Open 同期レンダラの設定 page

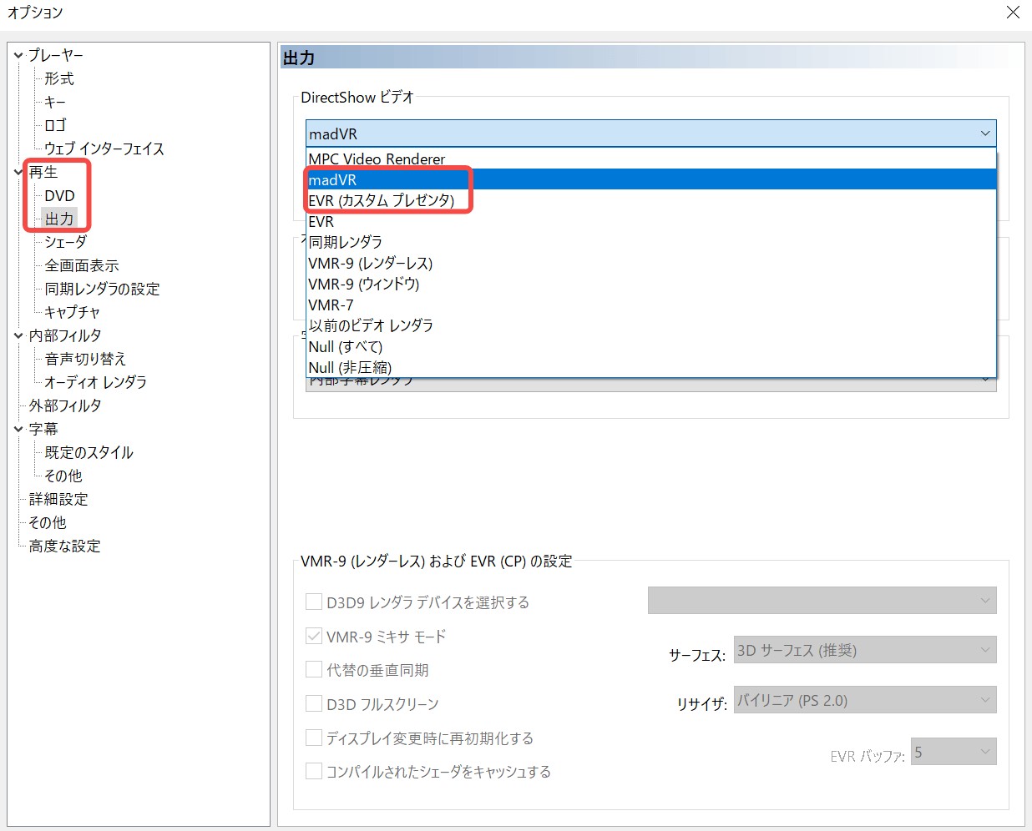pyautogui.click(x=102, y=289)
